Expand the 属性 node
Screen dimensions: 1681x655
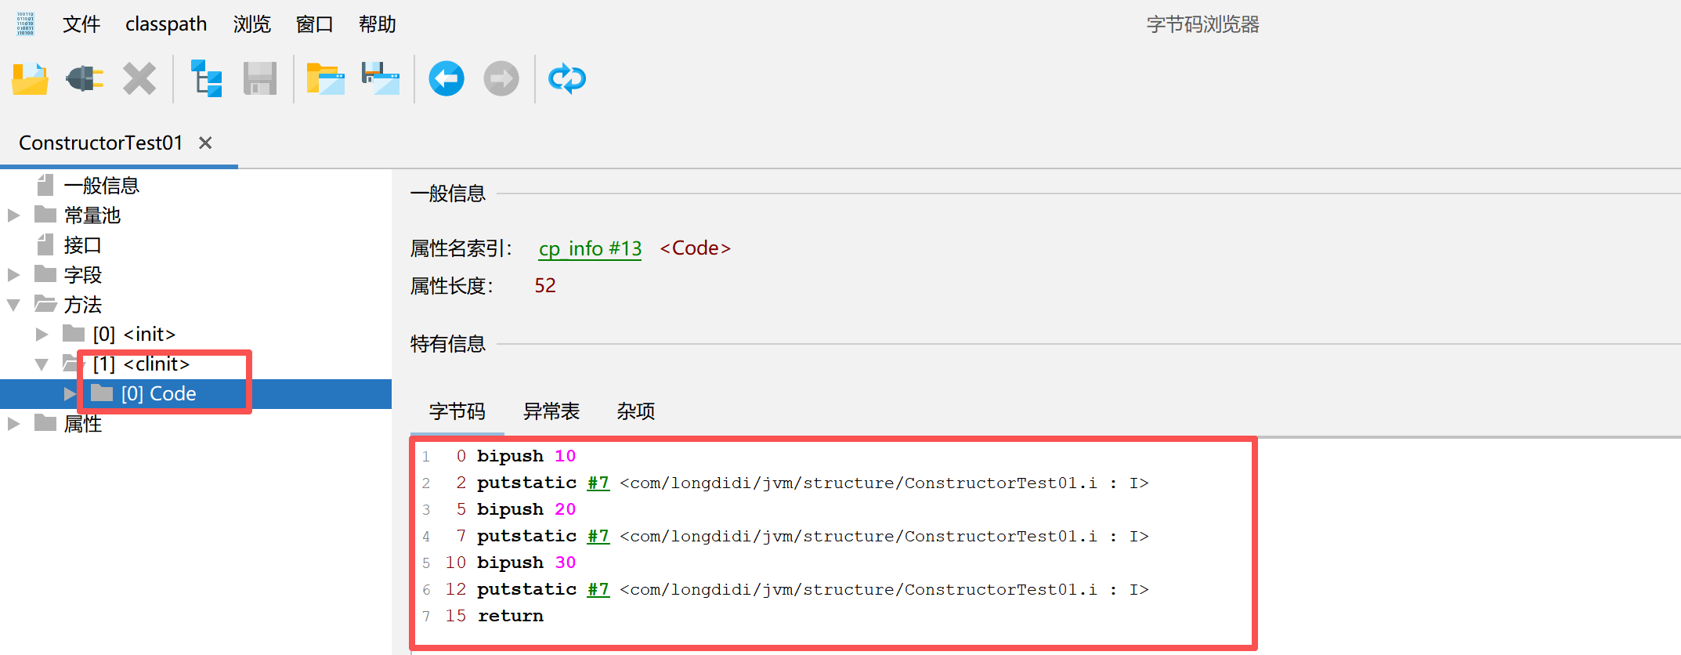tap(13, 424)
